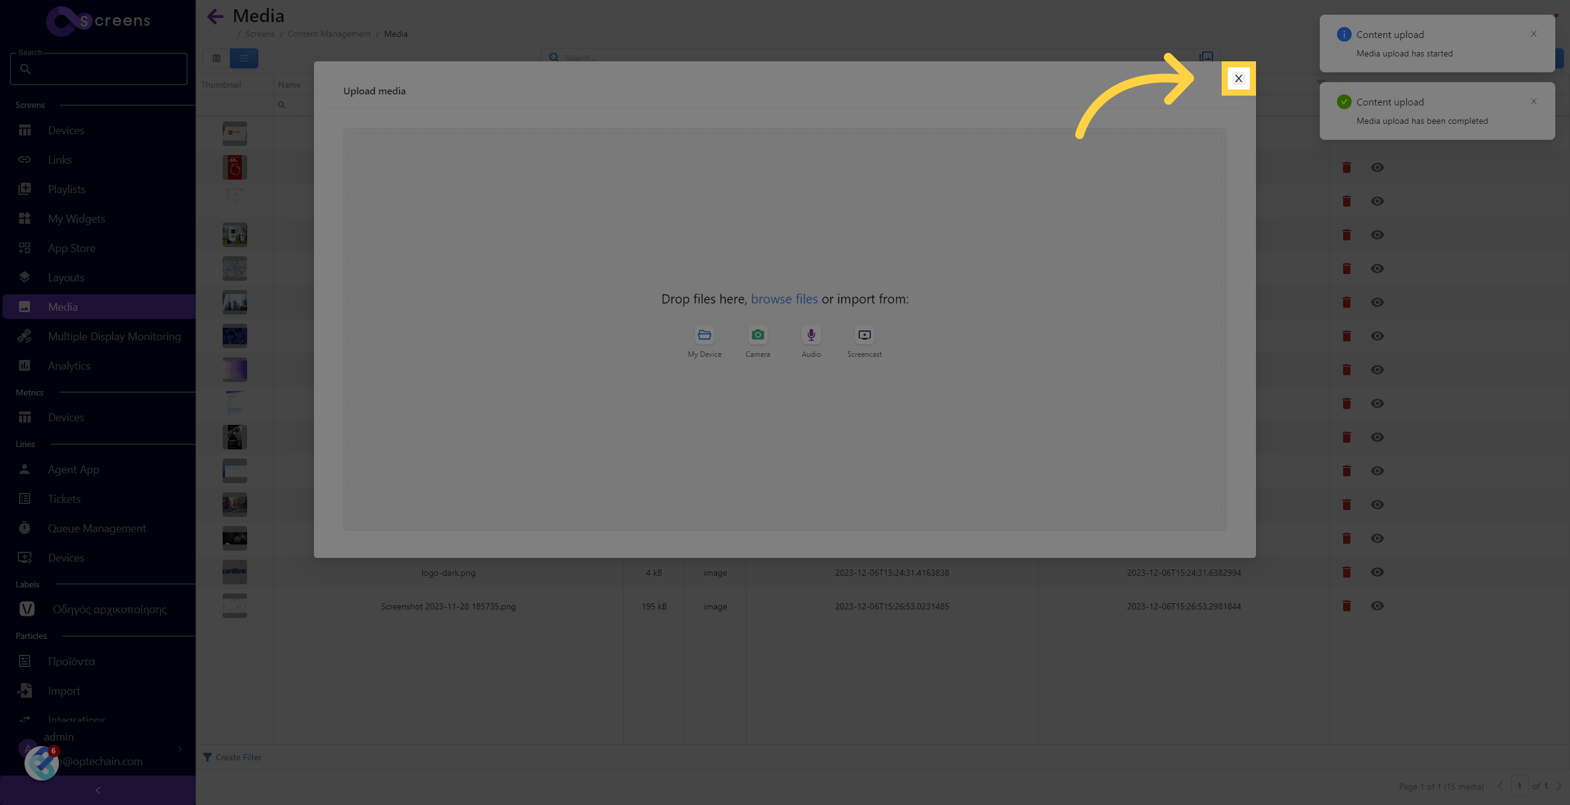The width and height of the screenshot is (1570, 805).
Task: Expand the admin account menu arrow
Action: click(180, 749)
